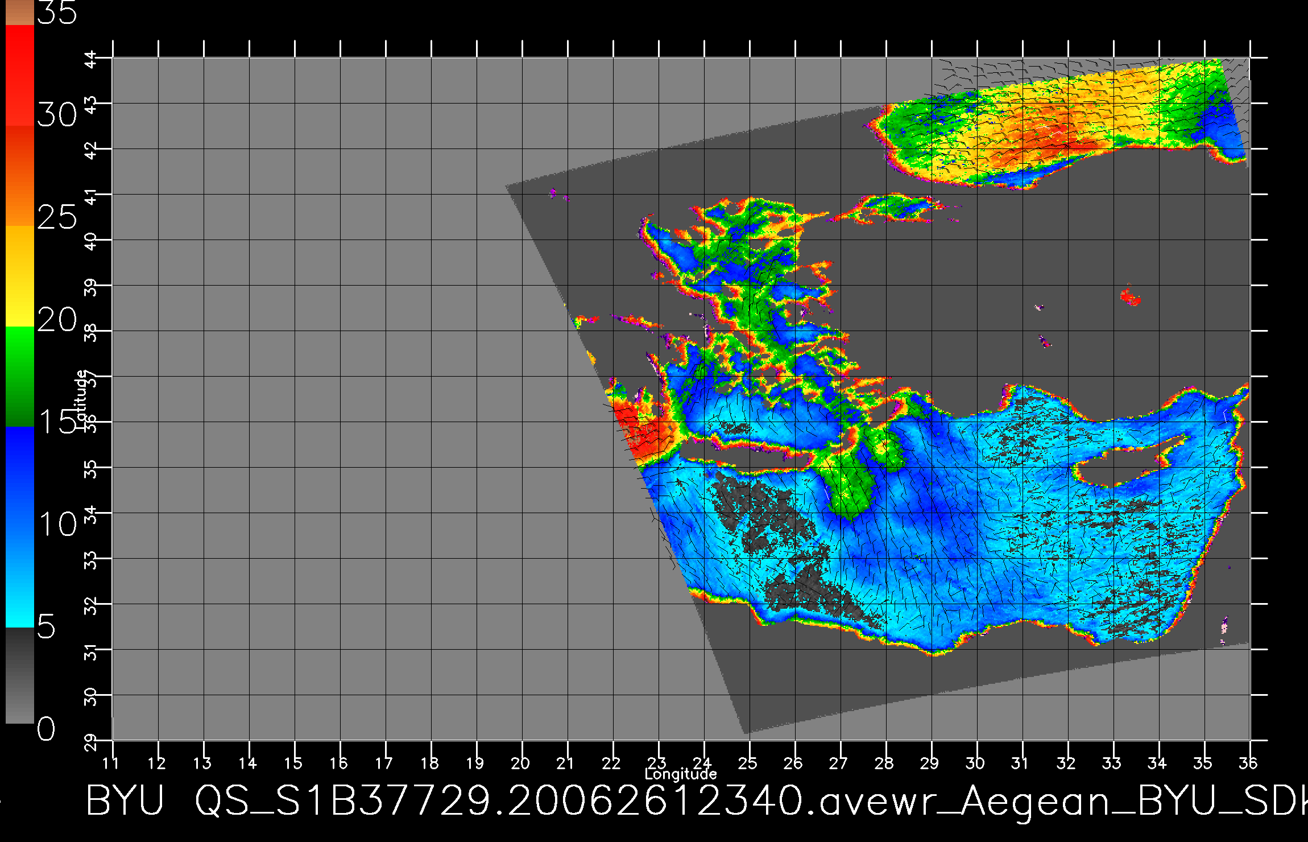Click the brown top segment of the color bar
Image resolution: width=1308 pixels, height=842 pixels.
click(19, 13)
